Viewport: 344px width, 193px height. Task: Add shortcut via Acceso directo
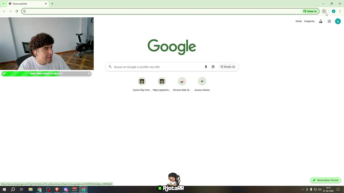click(202, 84)
